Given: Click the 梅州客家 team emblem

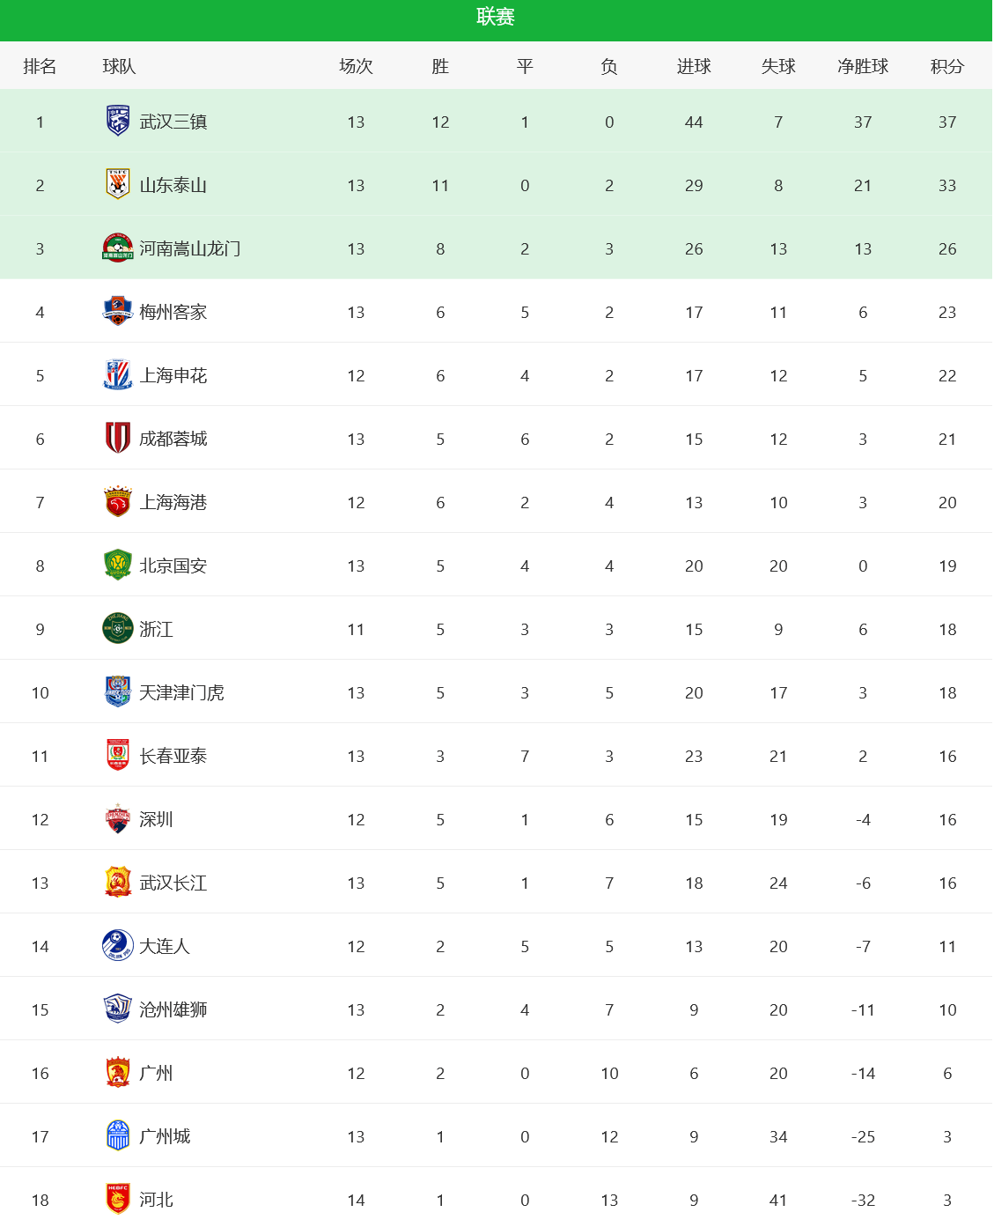Looking at the screenshot, I should pos(118,311).
